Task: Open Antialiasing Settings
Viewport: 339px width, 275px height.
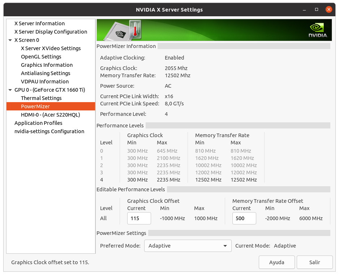Action: pyautogui.click(x=46, y=73)
